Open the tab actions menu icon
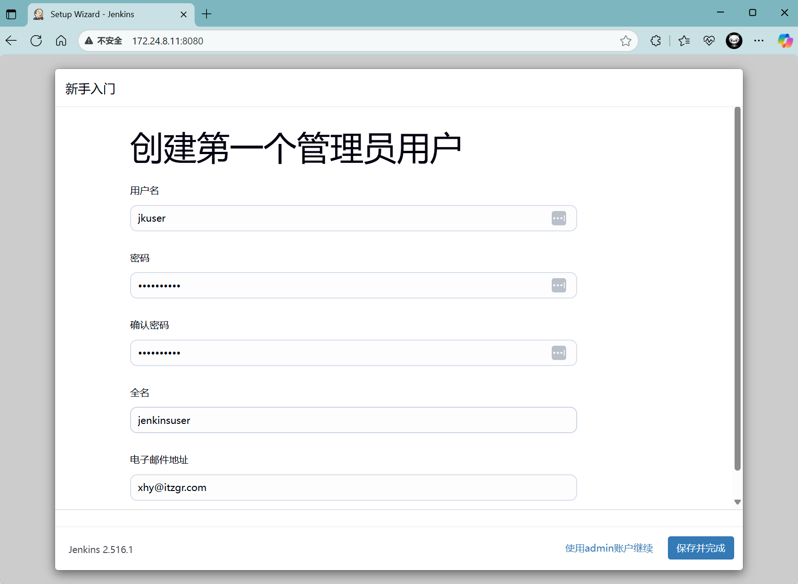The height and width of the screenshot is (584, 798). (11, 14)
